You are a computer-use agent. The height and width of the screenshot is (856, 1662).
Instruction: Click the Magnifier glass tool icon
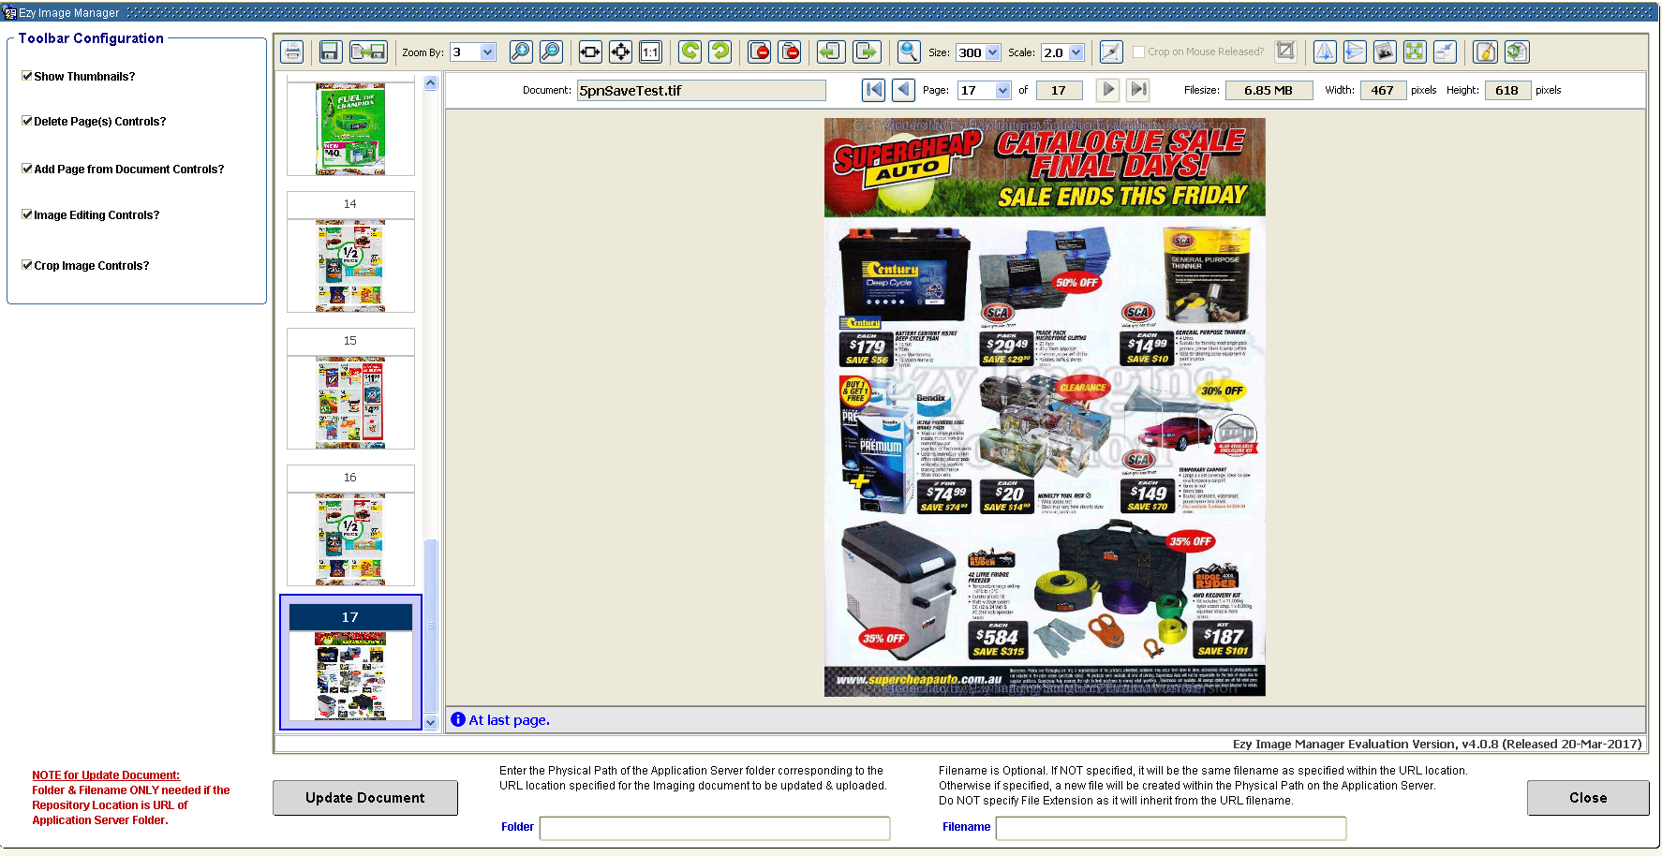908,52
